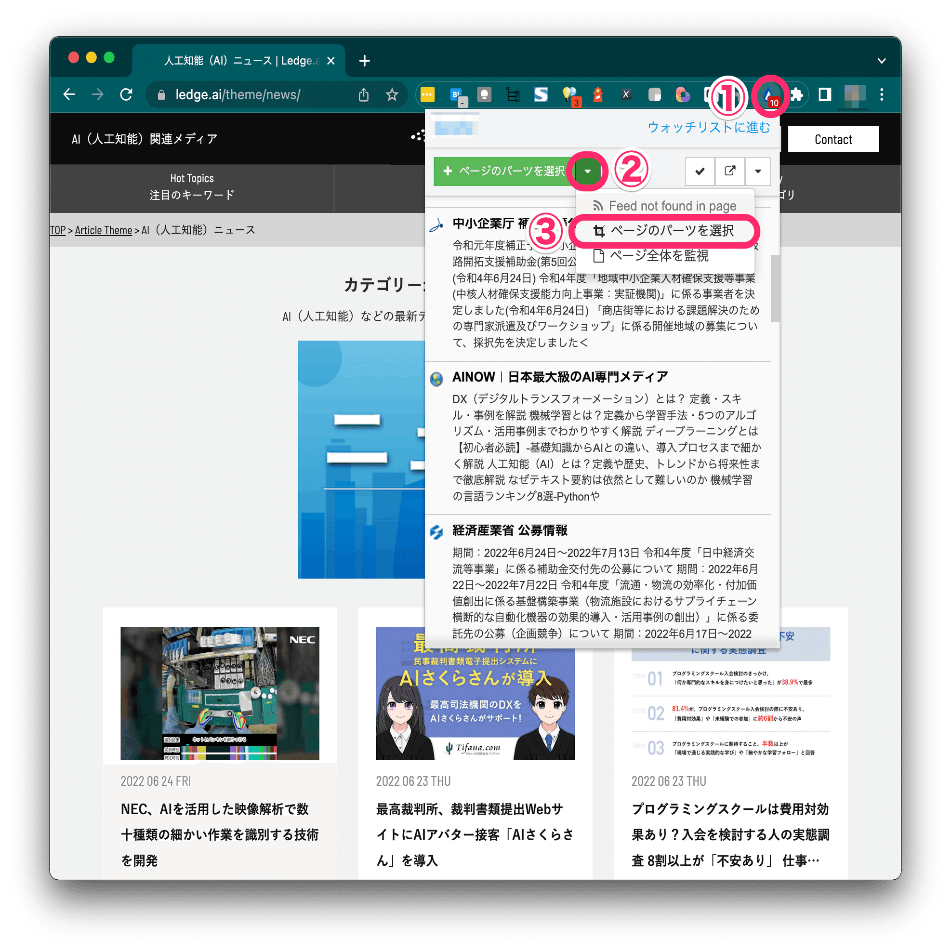
Task: Follow the ウォッチリストに進む link
Action: pos(709,128)
